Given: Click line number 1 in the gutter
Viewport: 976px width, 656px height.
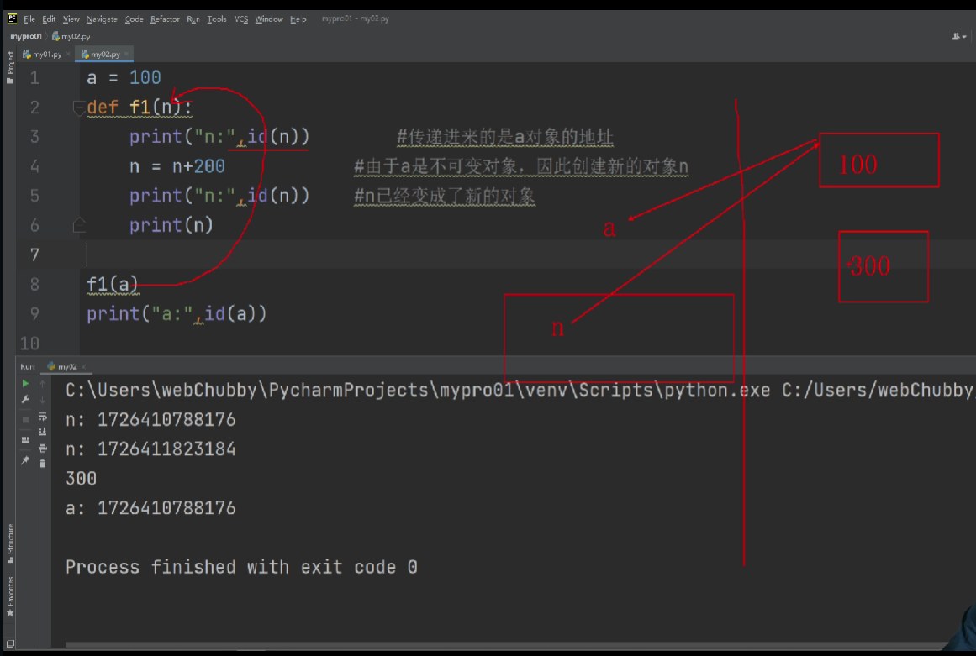Looking at the screenshot, I should pos(34,78).
